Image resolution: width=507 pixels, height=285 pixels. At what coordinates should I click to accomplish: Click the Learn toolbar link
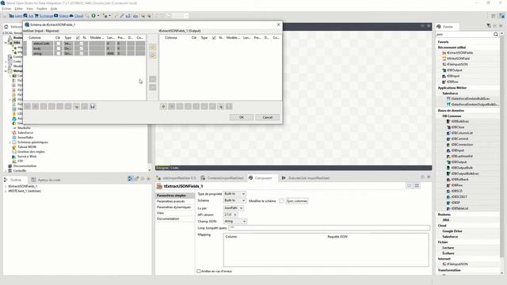[x=16, y=16]
